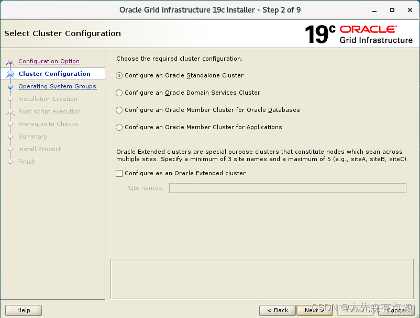Screen dimensions: 420x318
Task: Click the Operating System Groups step marker icon
Action: pos(10,87)
